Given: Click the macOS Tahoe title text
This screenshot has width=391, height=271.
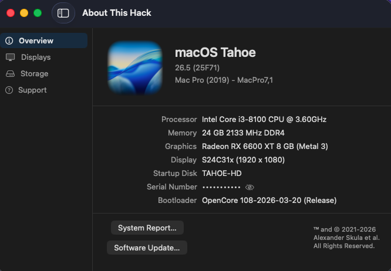Looking at the screenshot, I should [x=215, y=53].
